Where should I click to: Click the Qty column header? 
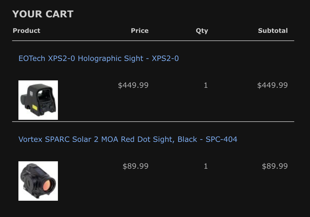coord(202,31)
